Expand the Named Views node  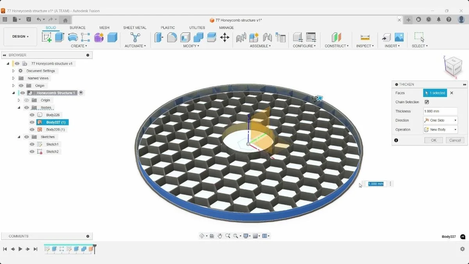click(x=13, y=78)
